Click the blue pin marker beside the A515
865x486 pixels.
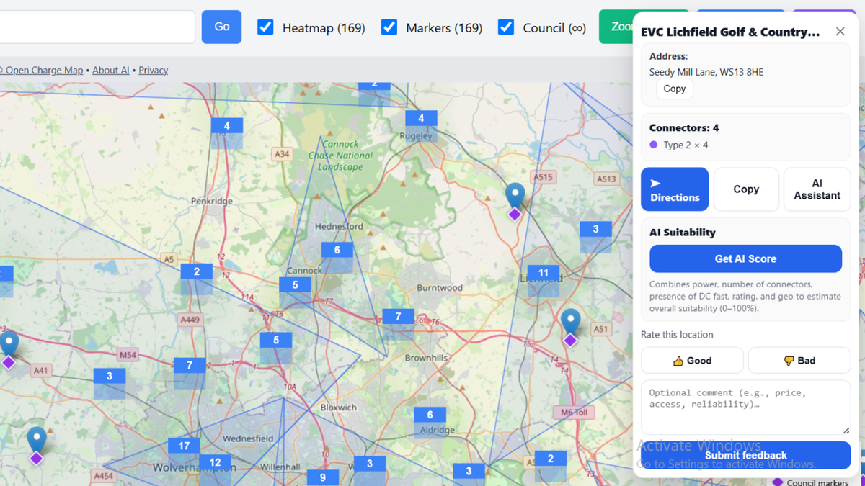[514, 192]
